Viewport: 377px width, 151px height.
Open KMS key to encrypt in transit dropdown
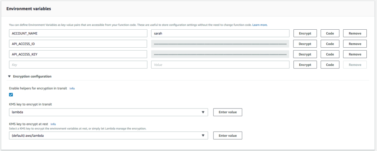[x=109, y=112]
